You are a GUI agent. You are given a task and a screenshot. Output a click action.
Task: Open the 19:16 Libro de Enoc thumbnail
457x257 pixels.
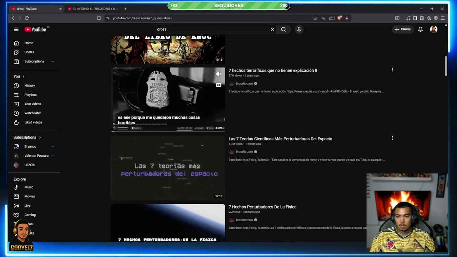coord(168,50)
